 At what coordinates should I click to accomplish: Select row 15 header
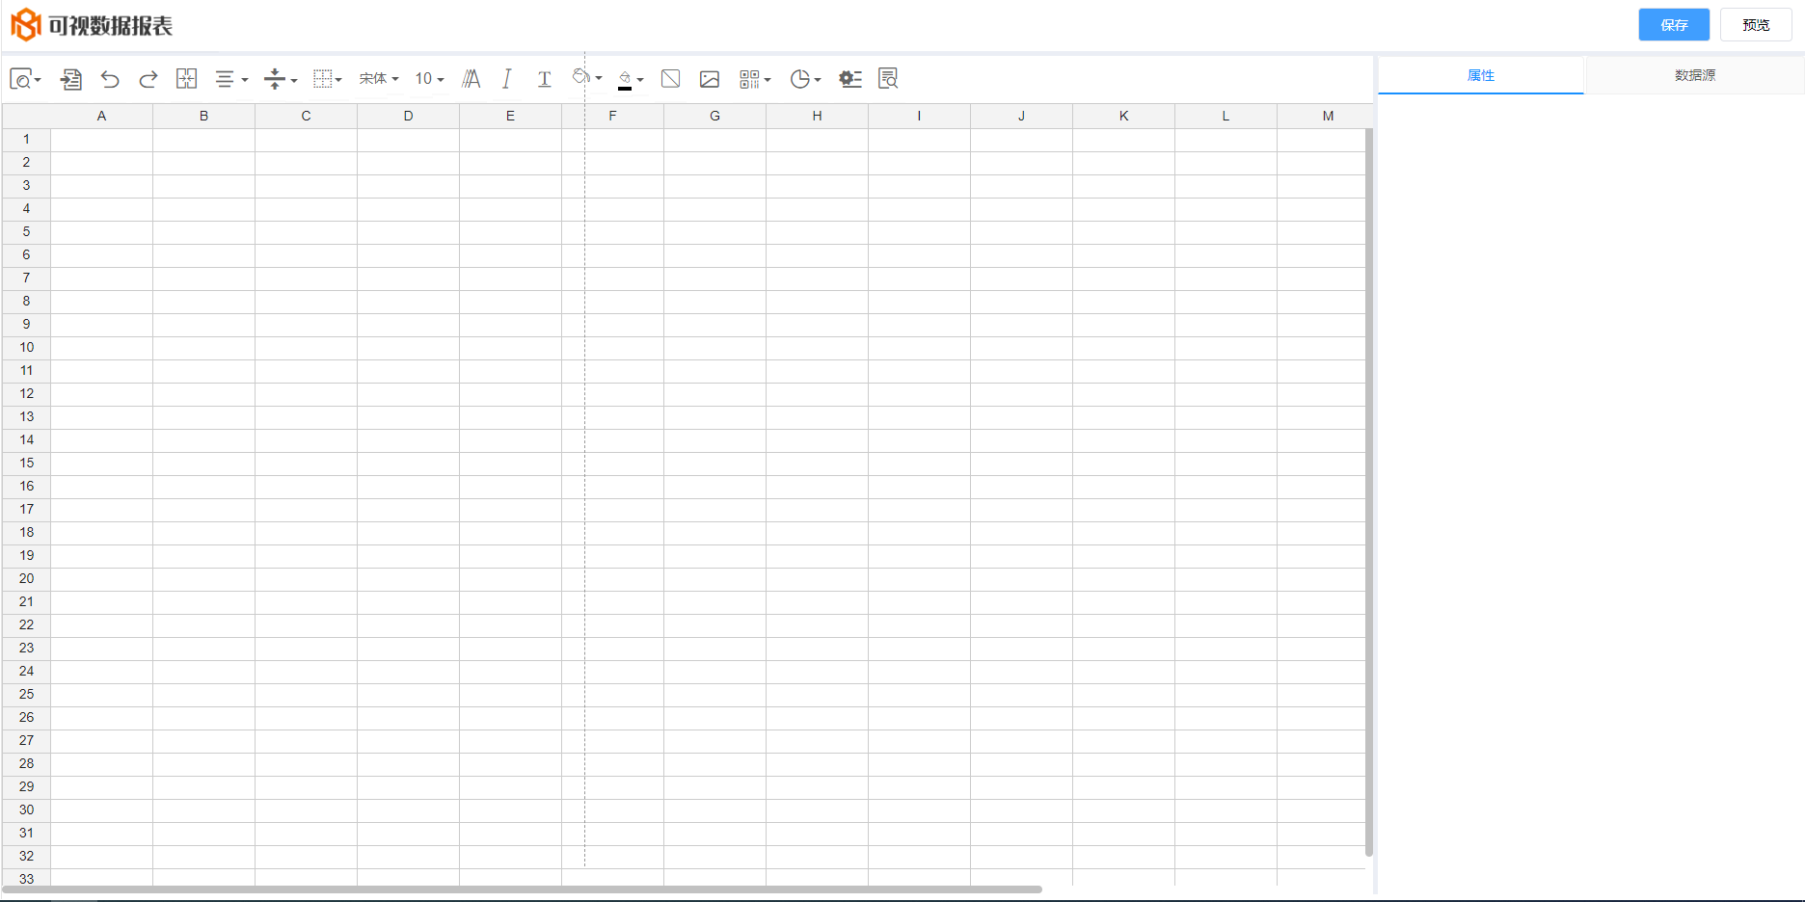pyautogui.click(x=26, y=464)
